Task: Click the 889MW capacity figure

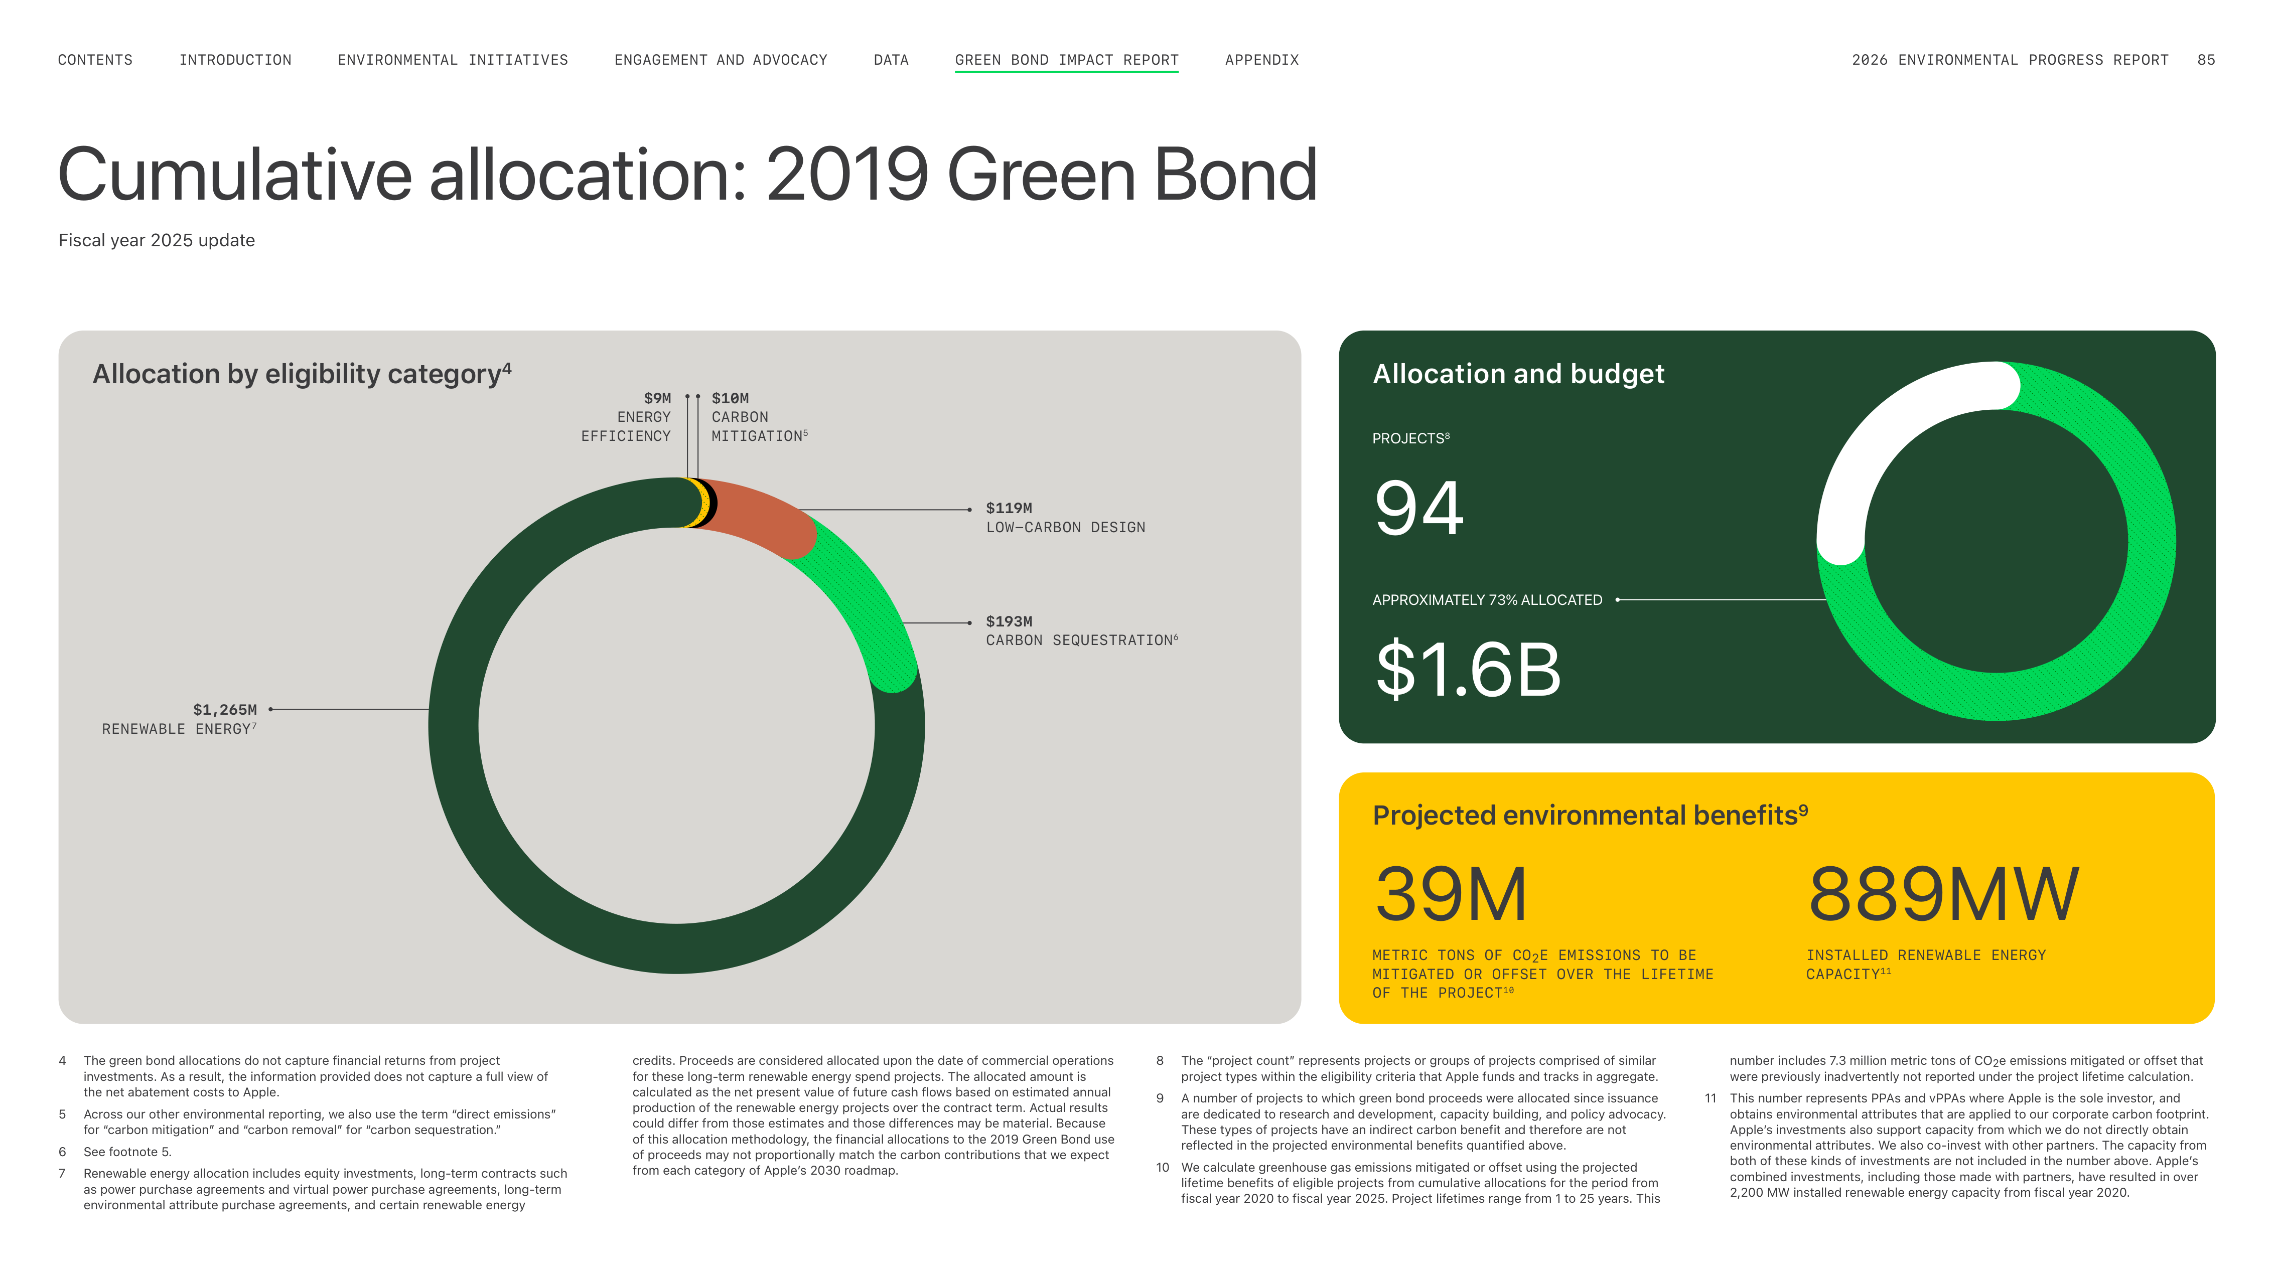Action: coord(1943,894)
